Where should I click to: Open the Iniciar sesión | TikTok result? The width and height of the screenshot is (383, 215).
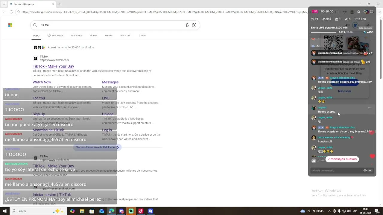(52, 195)
